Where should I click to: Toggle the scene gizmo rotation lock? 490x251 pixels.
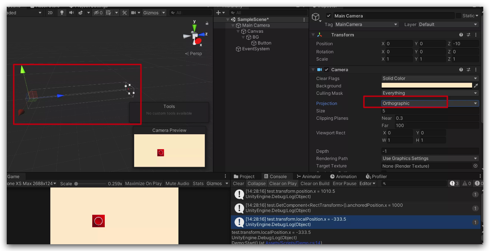207,23
